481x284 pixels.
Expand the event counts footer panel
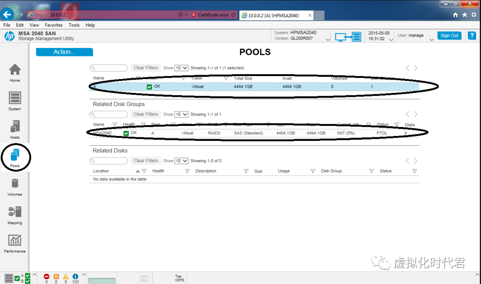(x=84, y=275)
